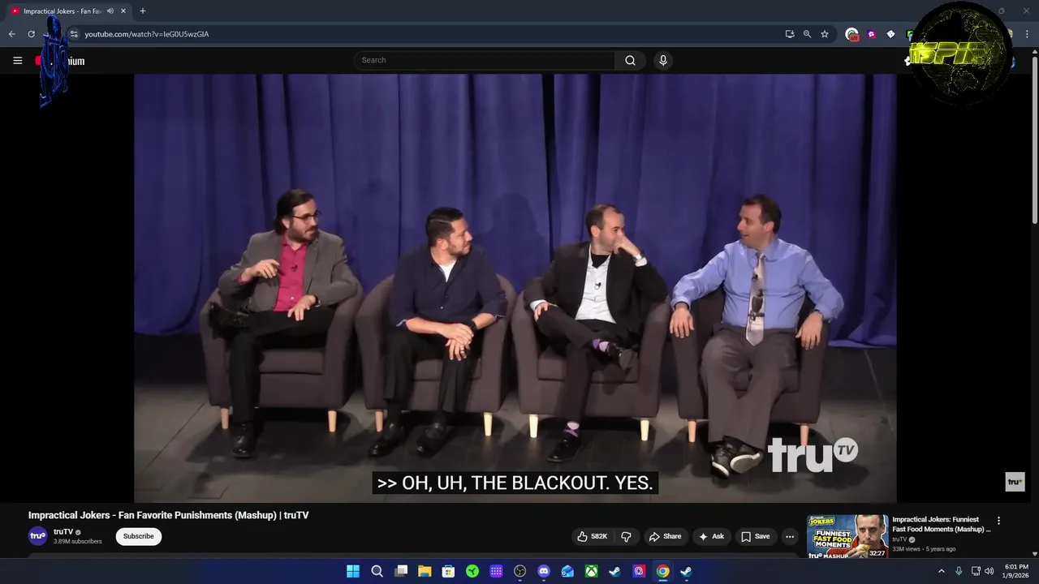
Task: Open options menu for the recommended video
Action: [x=998, y=521]
